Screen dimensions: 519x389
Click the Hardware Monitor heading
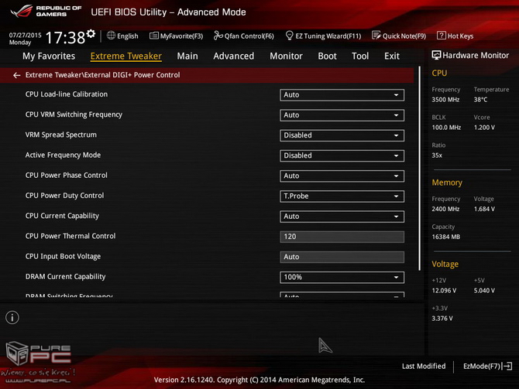476,56
